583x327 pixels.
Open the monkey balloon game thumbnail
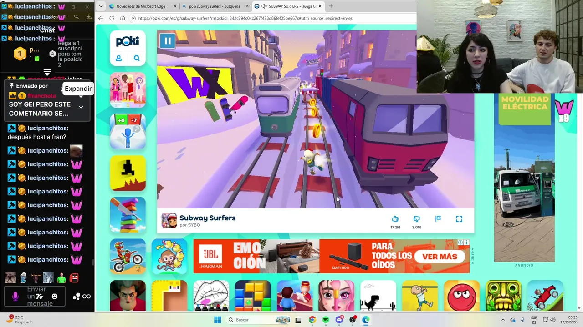tap(169, 257)
